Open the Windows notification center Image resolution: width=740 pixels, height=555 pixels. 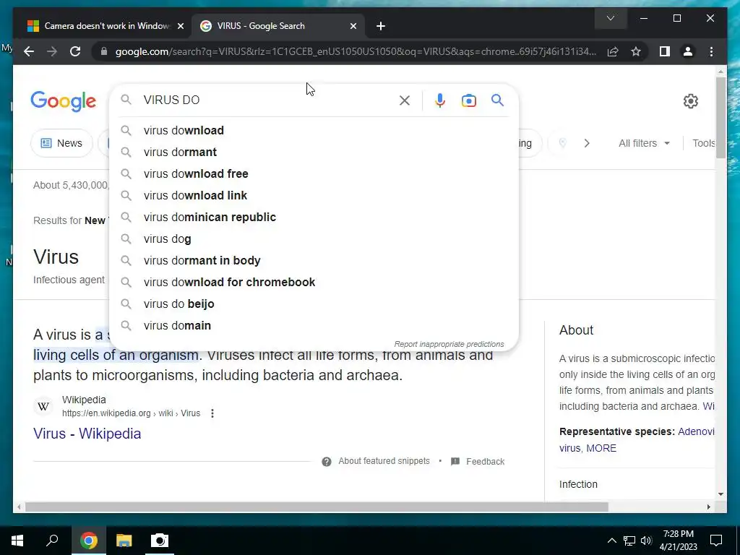coord(716,541)
